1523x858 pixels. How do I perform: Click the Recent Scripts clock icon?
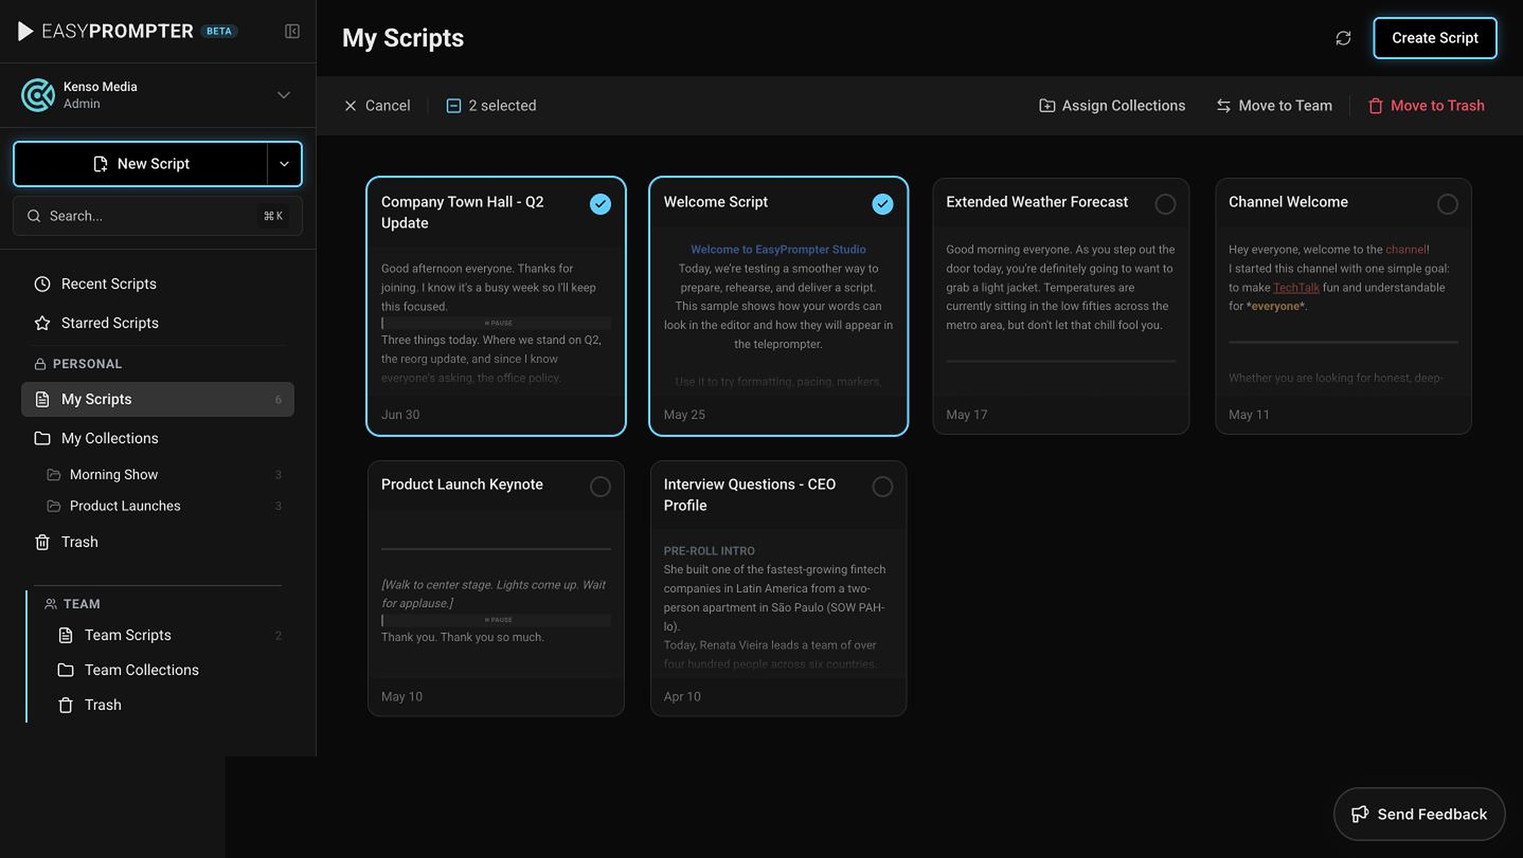pos(42,284)
